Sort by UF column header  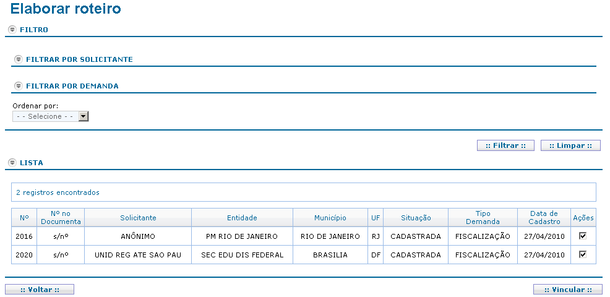pos(376,218)
